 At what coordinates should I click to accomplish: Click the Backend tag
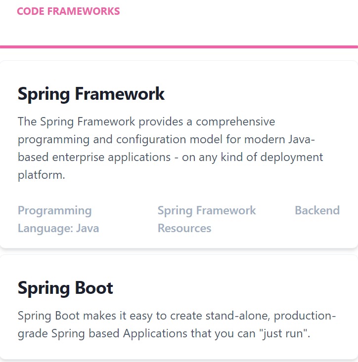[x=317, y=210]
